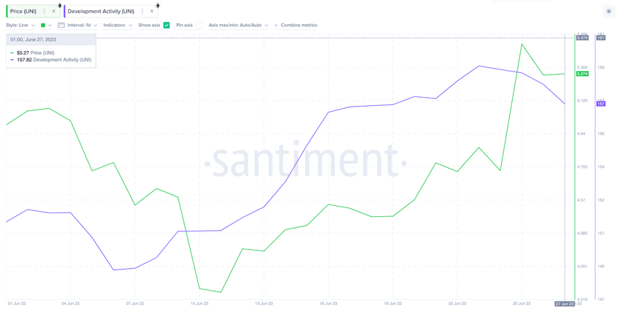
Task: Click the 4.755 price axis value
Action: pyautogui.click(x=582, y=167)
